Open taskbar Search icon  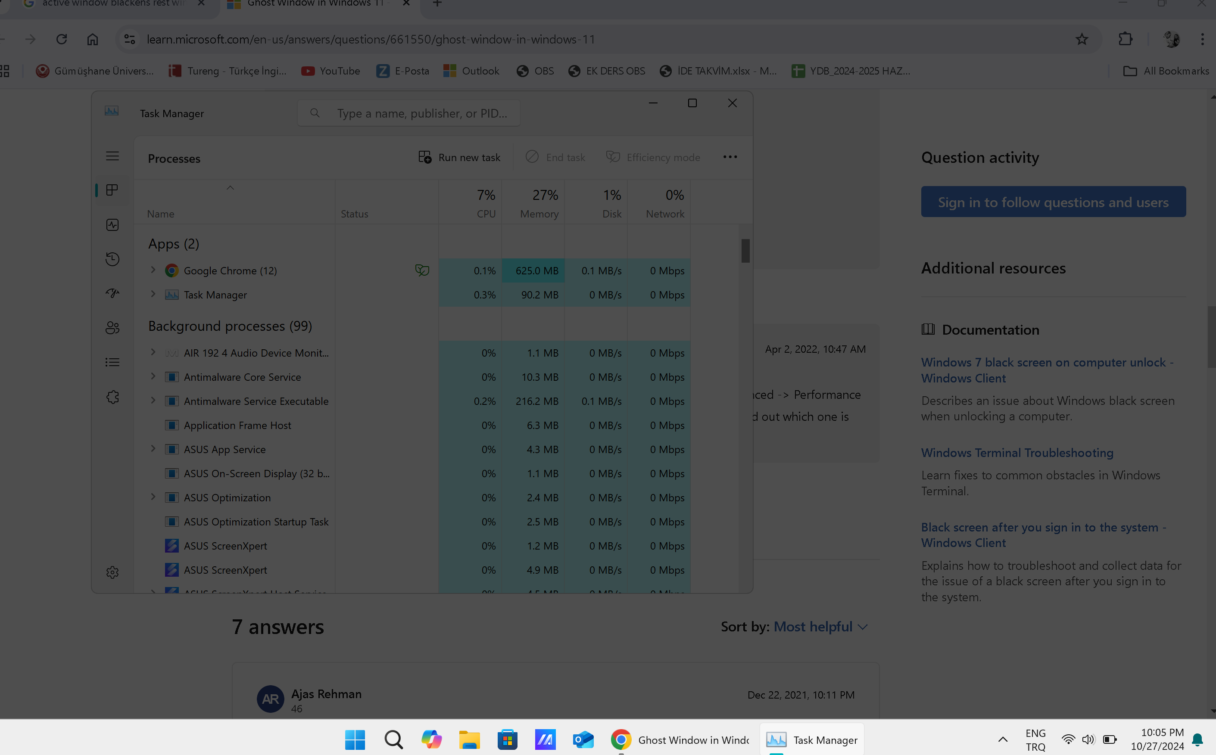(394, 739)
